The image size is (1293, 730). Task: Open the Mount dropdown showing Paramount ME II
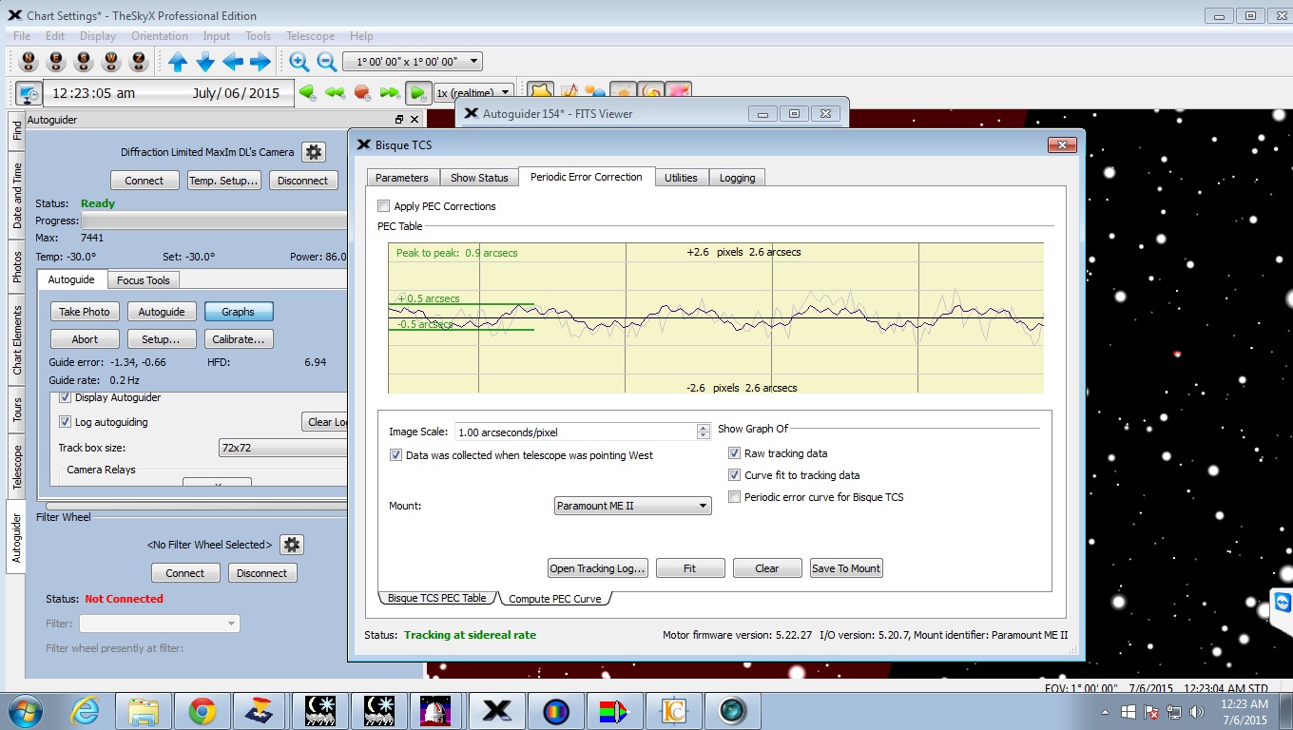coord(632,506)
